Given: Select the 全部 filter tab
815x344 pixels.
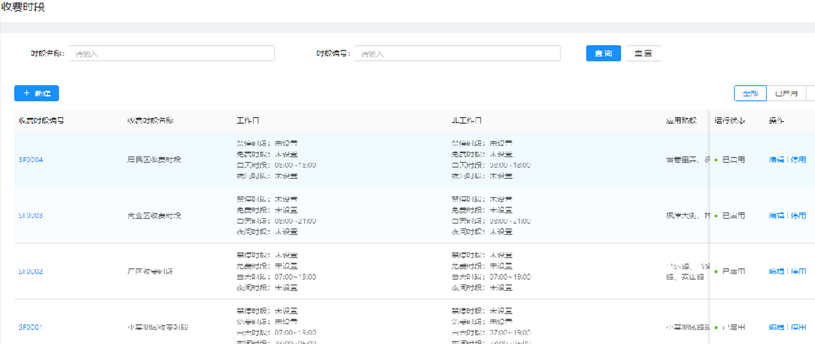Looking at the screenshot, I should click(750, 93).
